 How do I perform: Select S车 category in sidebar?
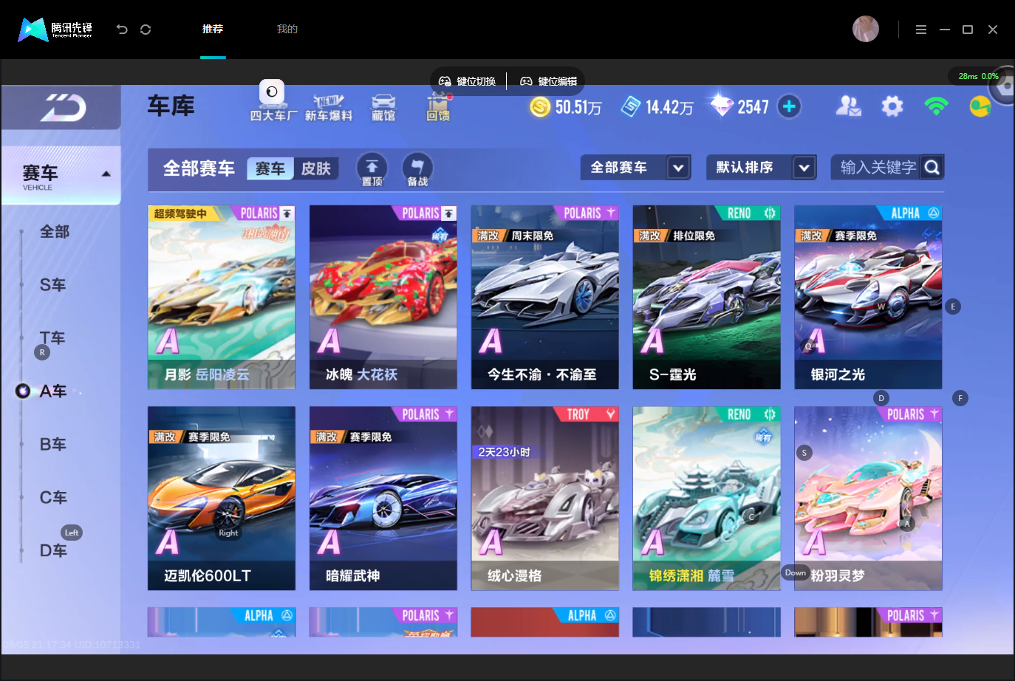click(x=53, y=285)
